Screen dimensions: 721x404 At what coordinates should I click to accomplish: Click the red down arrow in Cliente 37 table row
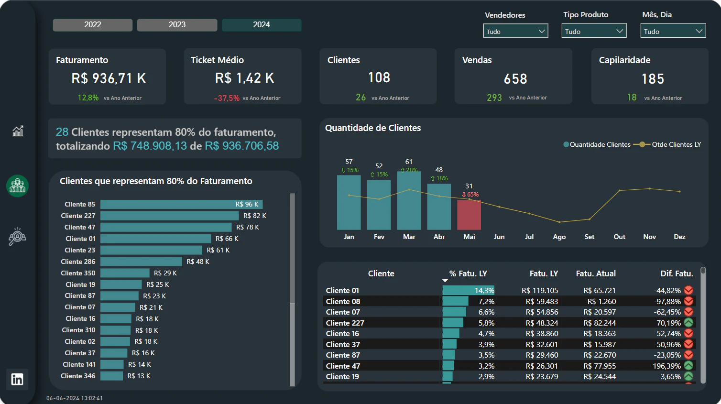(x=688, y=344)
